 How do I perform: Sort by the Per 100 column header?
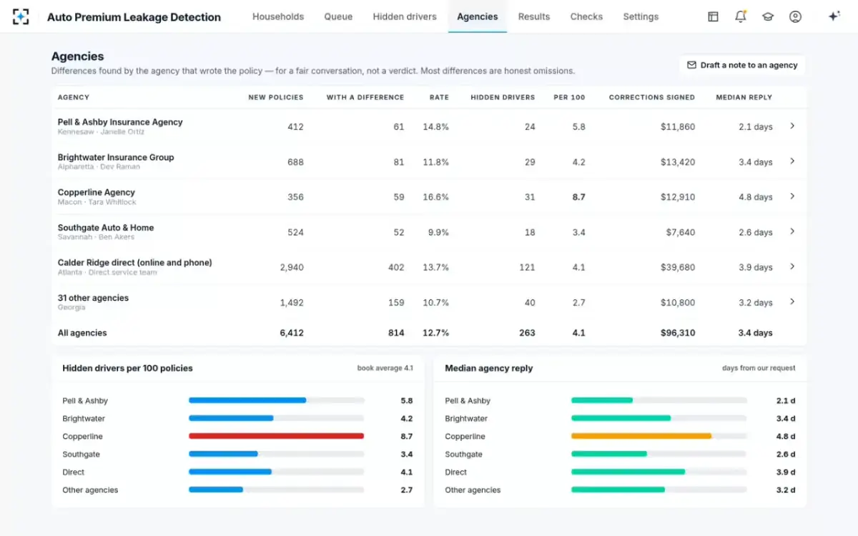point(569,97)
